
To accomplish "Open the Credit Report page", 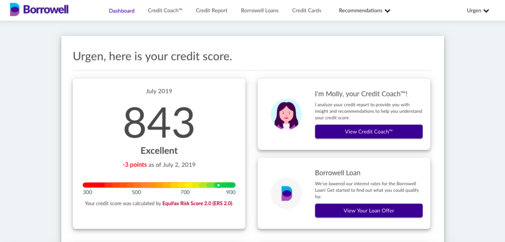I will pyautogui.click(x=212, y=10).
